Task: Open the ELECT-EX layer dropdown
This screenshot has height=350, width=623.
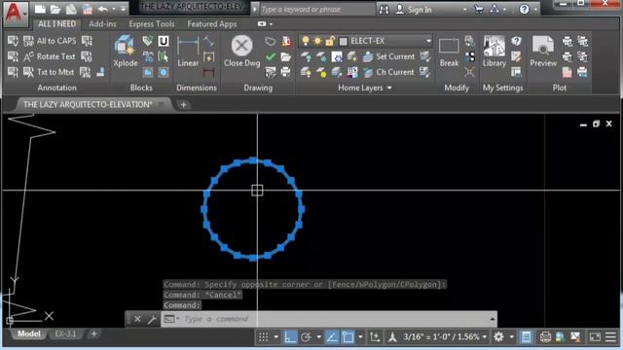Action: click(428, 41)
